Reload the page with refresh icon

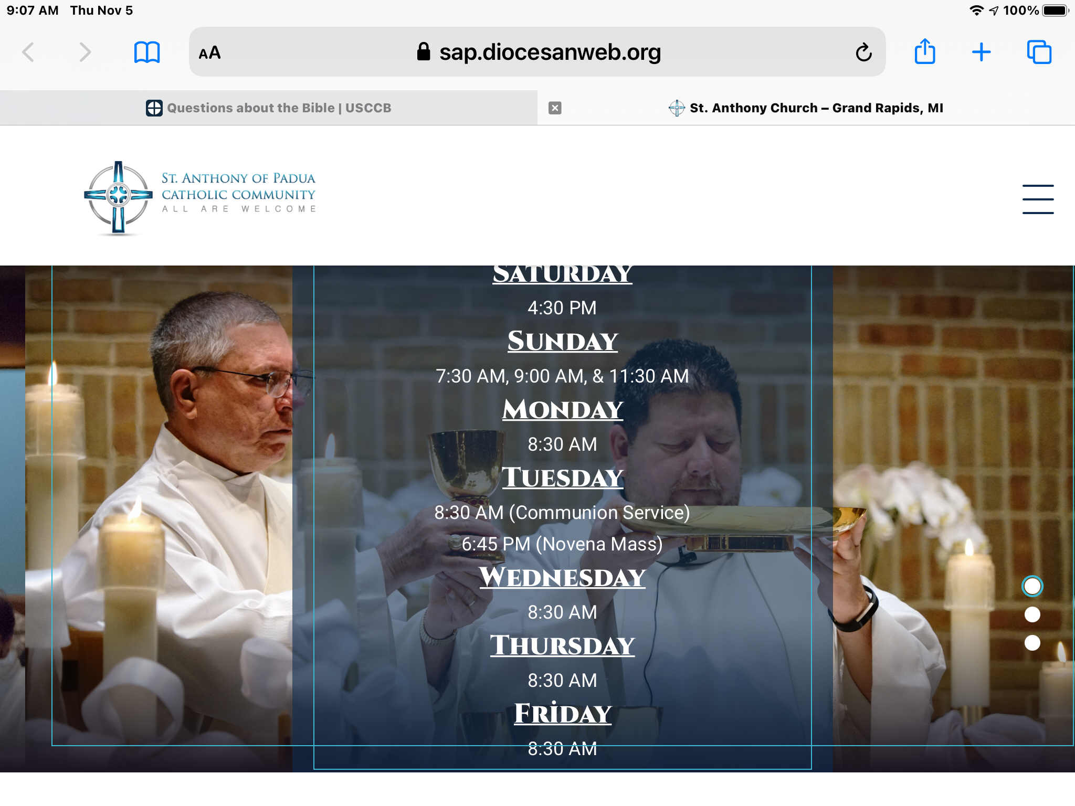(863, 52)
